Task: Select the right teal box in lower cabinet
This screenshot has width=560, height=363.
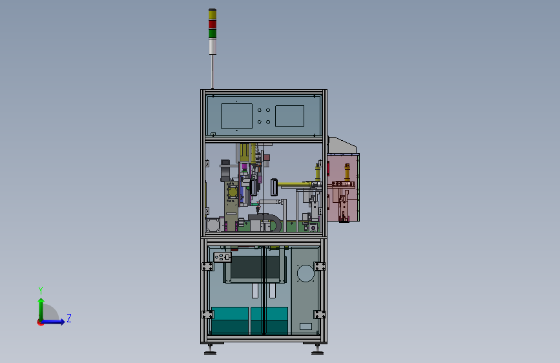Action: coord(269,320)
